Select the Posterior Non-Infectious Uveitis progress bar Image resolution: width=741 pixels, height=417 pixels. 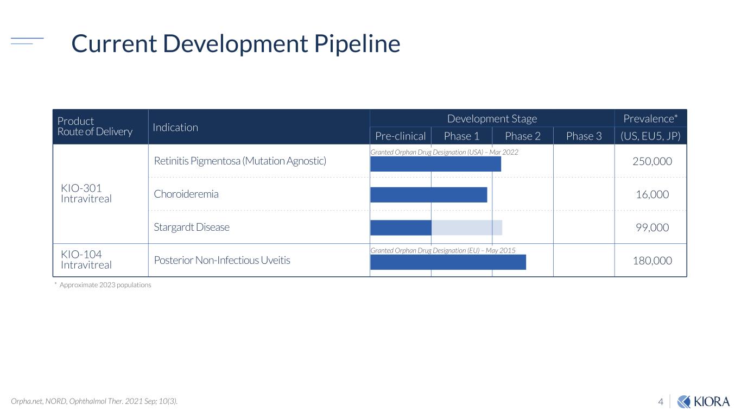(448, 262)
